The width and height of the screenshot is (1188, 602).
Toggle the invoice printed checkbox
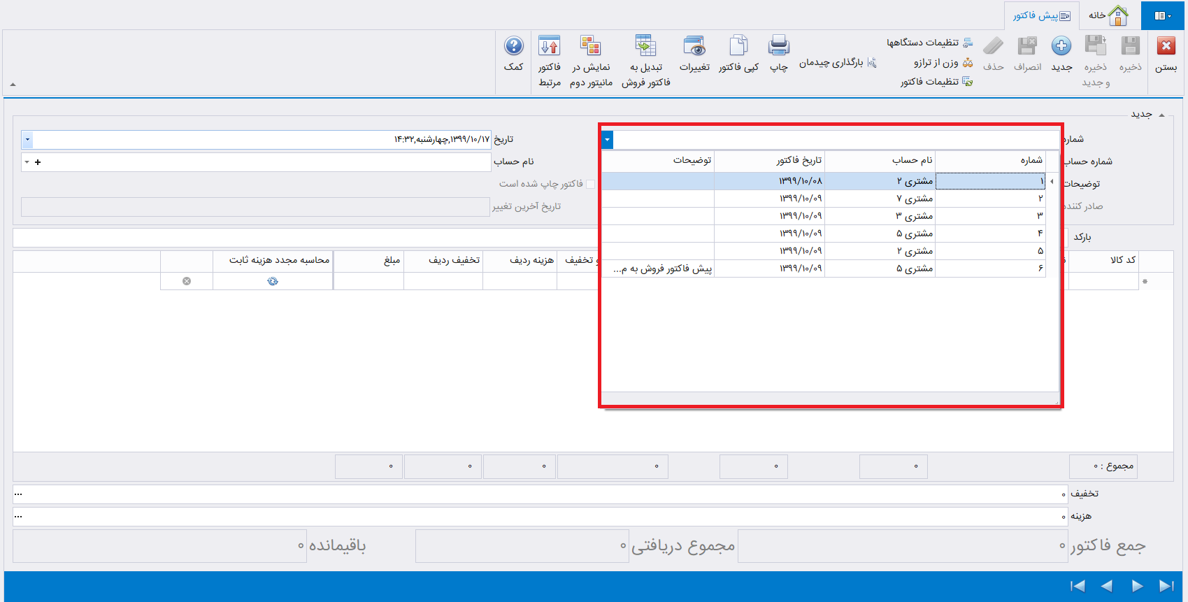click(590, 184)
